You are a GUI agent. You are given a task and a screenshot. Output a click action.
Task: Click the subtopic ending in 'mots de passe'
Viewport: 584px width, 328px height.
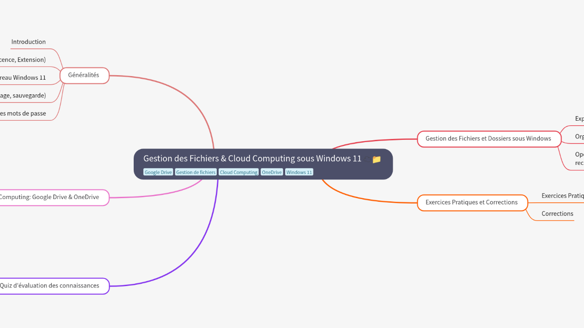pyautogui.click(x=23, y=113)
